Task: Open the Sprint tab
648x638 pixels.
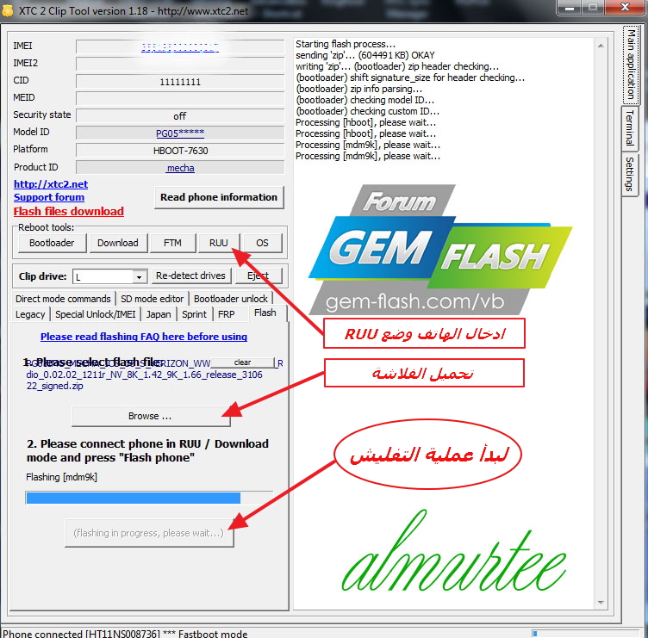Action: 194,314
